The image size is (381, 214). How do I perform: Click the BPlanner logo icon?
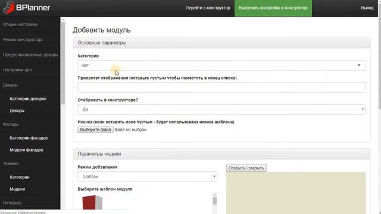[9, 7]
